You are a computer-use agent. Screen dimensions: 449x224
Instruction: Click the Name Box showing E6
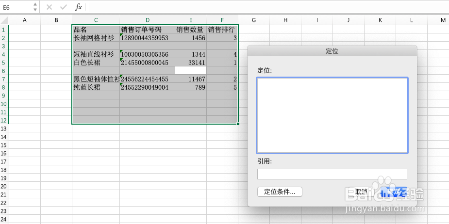tap(16, 7)
